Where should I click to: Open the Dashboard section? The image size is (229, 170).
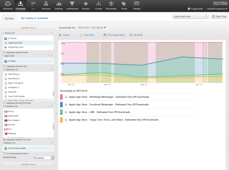point(8,5)
